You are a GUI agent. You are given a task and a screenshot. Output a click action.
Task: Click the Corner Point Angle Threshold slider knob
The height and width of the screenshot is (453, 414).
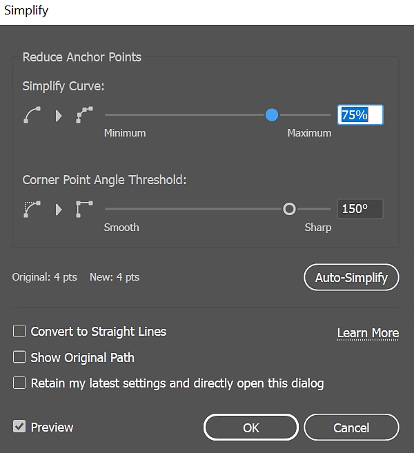290,209
